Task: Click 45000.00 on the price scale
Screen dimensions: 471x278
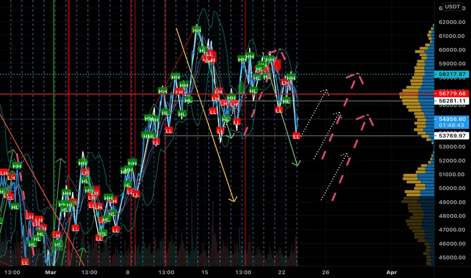Action: pyautogui.click(x=452, y=257)
